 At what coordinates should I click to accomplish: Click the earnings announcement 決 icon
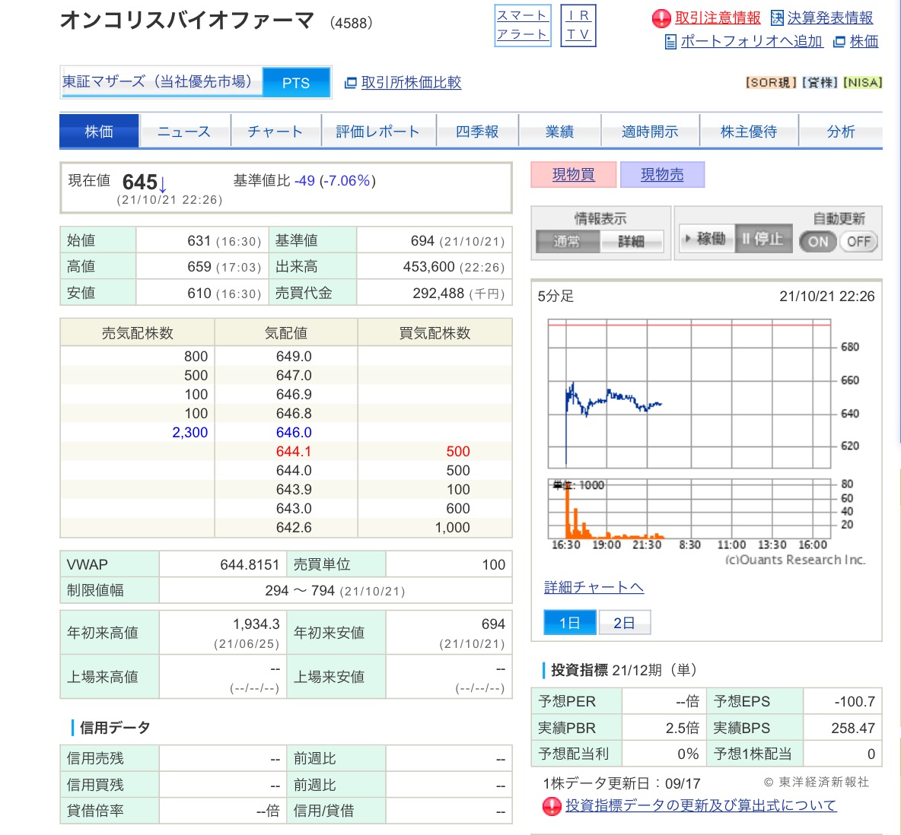pos(777,17)
